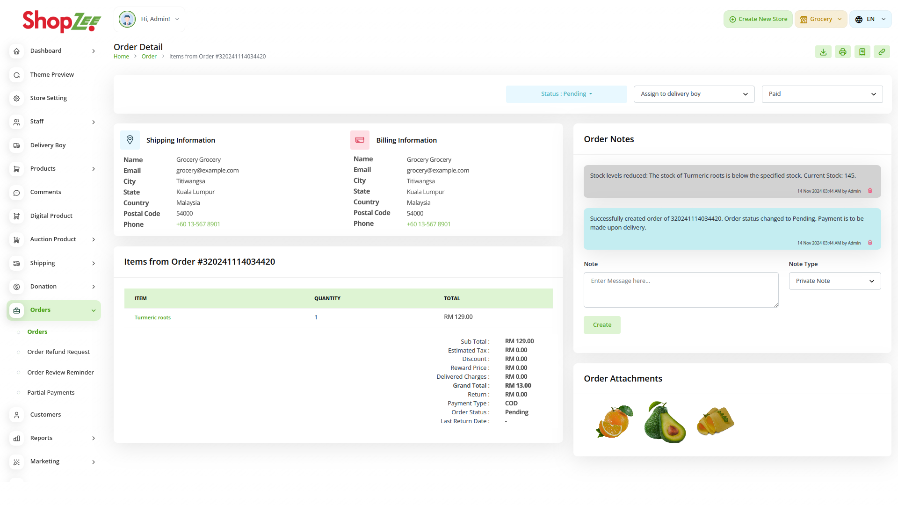Click the download order icon

pos(823,52)
